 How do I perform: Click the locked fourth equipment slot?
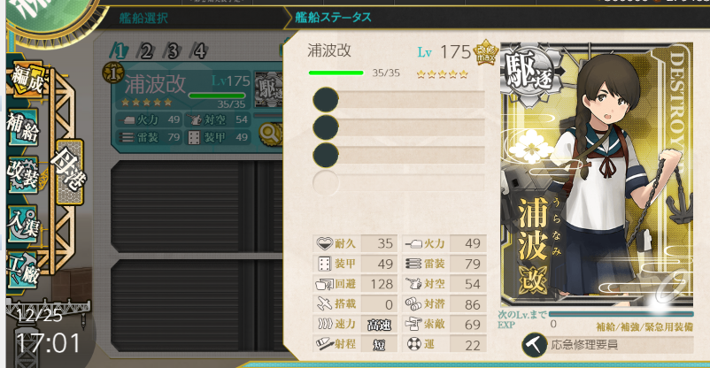(399, 183)
